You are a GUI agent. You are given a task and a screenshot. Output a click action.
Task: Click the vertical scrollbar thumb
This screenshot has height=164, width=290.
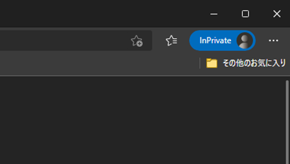[x=287, y=122]
